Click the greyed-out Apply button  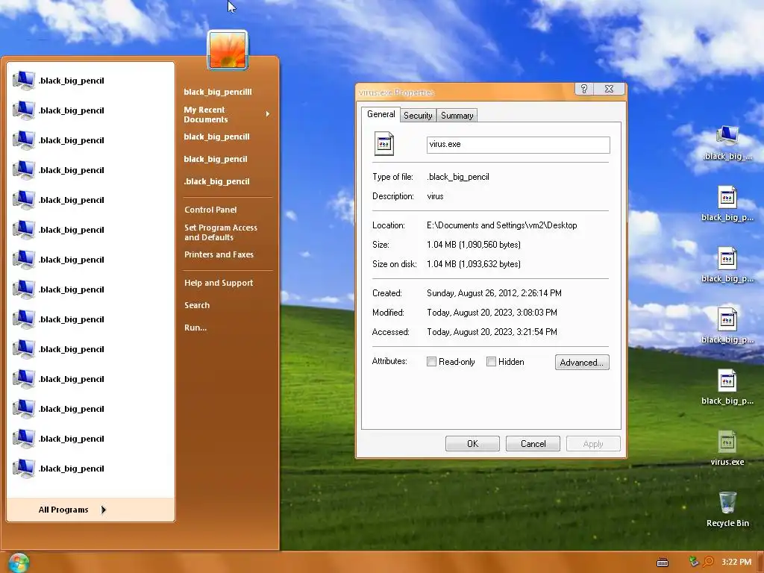pos(593,443)
